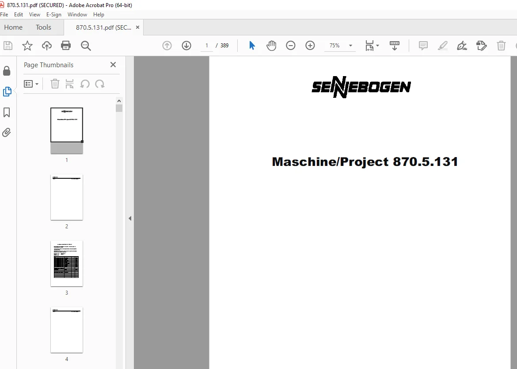This screenshot has width=517, height=369.
Task: Print the document using printer icon
Action: point(66,46)
